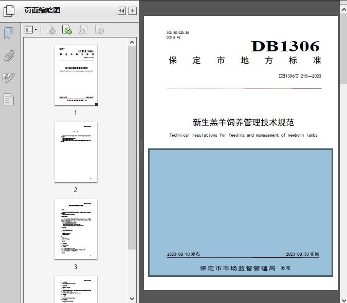Click the 'DB1306/T 215—2023' standard number

300,76
